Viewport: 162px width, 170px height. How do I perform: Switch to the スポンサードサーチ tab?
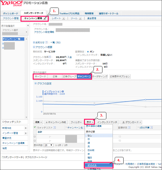(33, 13)
